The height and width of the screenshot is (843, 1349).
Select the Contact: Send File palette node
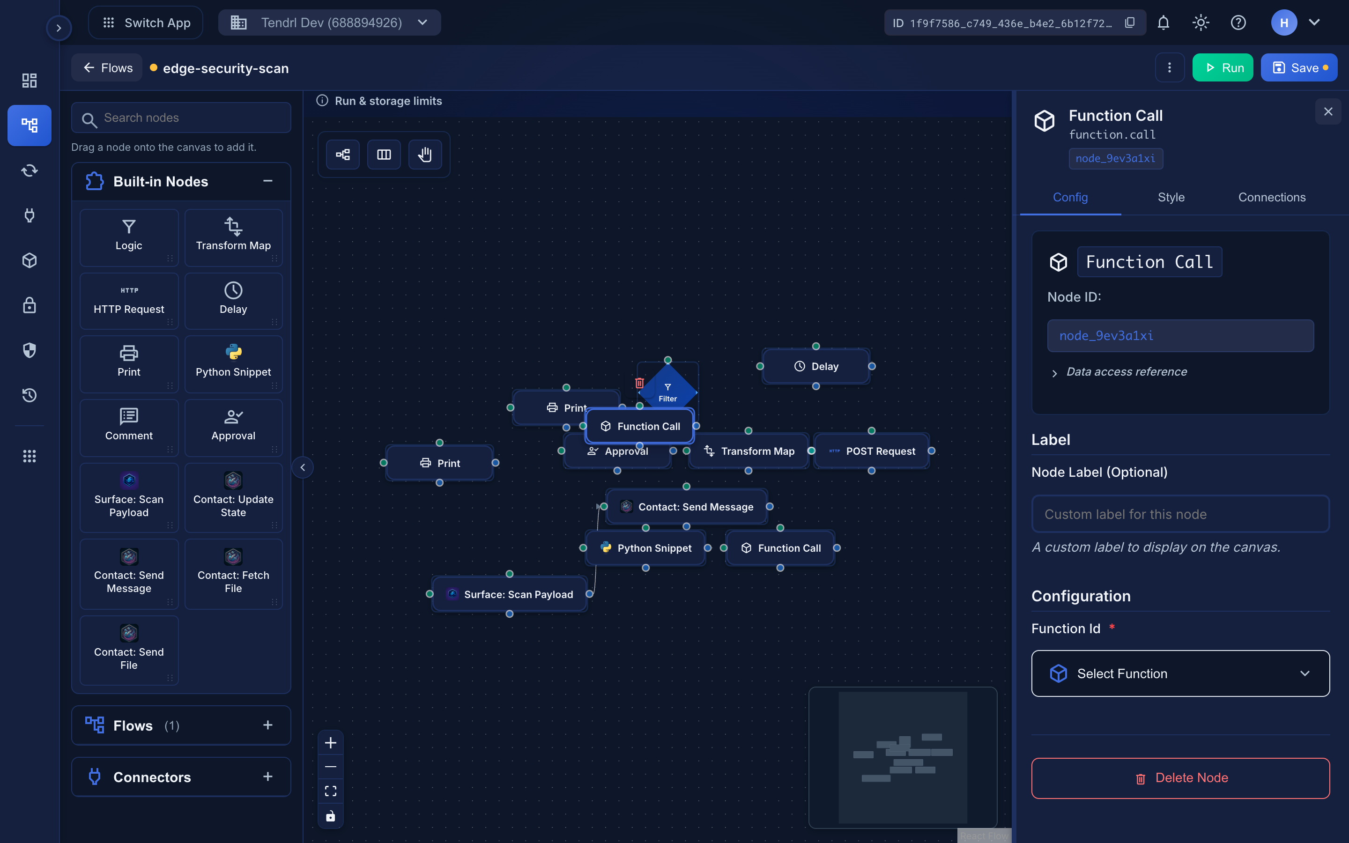129,650
